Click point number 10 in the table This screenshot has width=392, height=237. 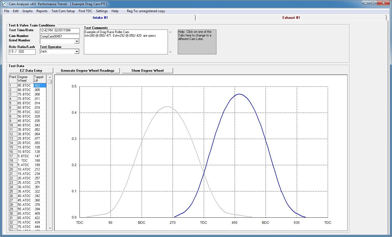pos(13,125)
